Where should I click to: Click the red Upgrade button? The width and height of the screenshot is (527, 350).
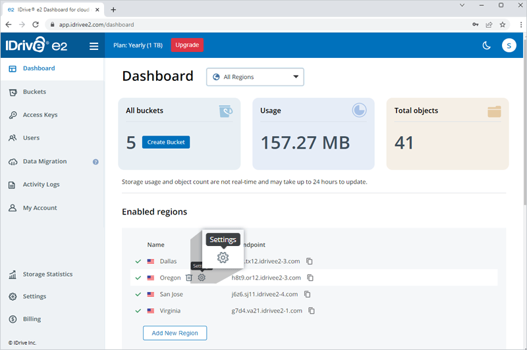(x=187, y=45)
